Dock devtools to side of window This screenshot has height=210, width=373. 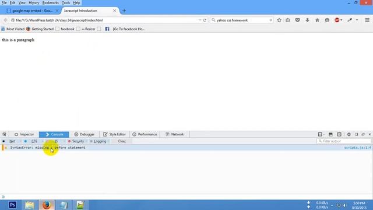pos(356,134)
